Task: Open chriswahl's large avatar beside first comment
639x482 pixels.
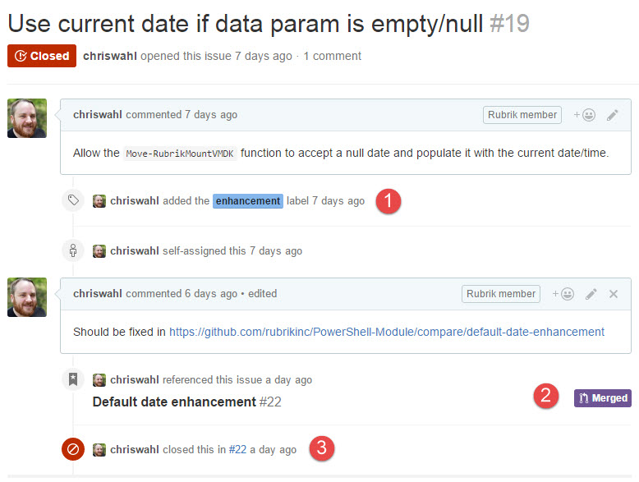Action: (27, 118)
